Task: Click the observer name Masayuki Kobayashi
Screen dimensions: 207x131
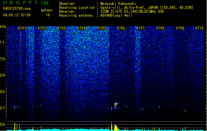Action: coord(118,4)
